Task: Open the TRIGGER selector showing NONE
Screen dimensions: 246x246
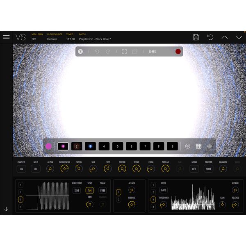Action: [209, 169]
